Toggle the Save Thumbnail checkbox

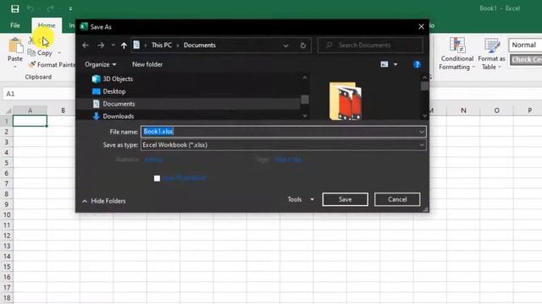tap(157, 178)
